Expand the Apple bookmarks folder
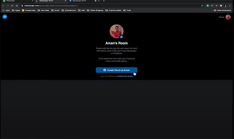Screen dimensions: 234x139 click(16, 10)
